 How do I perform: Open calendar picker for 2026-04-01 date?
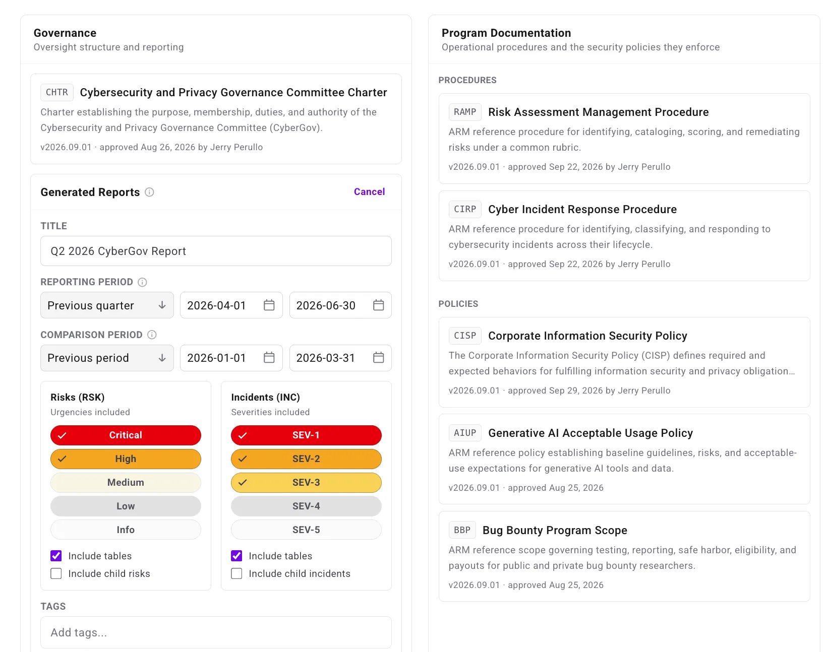269,305
